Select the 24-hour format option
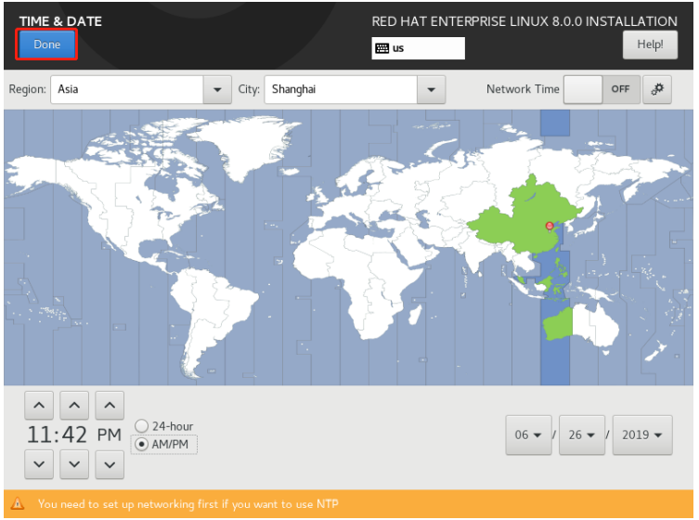Image resolution: width=699 pixels, height=520 pixels. (164, 426)
